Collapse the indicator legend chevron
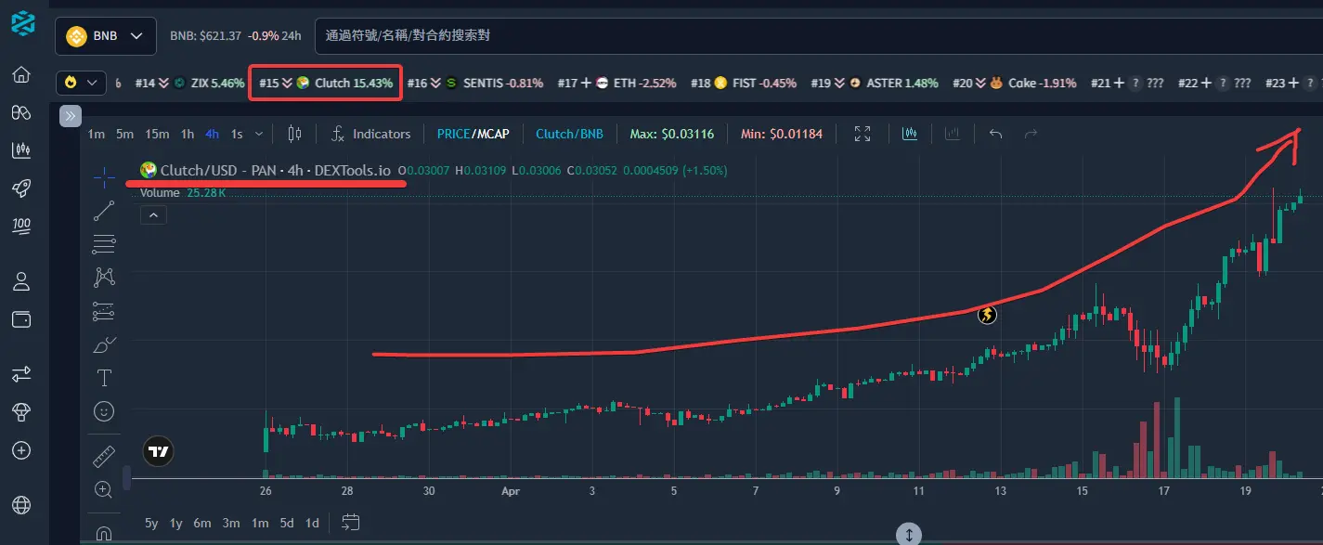Image resolution: width=1323 pixels, height=545 pixels. [x=154, y=215]
